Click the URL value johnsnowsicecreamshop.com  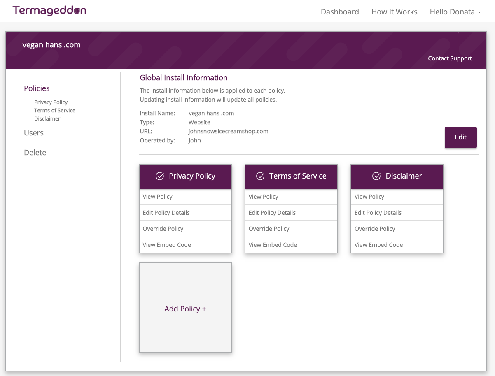point(229,131)
